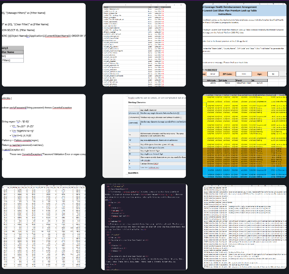This screenshot has width=289, height=274.
Task: Open the dark-themed code editor thumbnail
Action: pos(144,227)
